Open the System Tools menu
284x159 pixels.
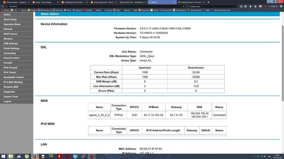11,96
